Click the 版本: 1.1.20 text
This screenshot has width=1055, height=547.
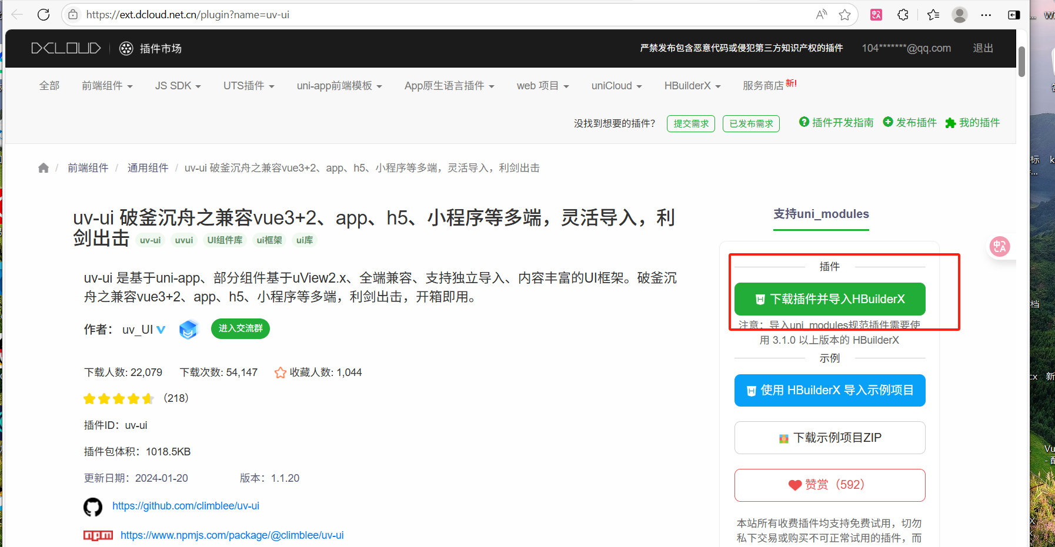(x=269, y=478)
